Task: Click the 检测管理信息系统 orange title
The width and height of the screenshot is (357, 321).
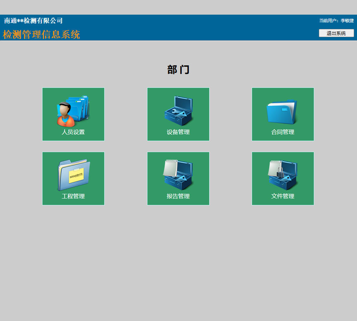Action: [x=41, y=35]
